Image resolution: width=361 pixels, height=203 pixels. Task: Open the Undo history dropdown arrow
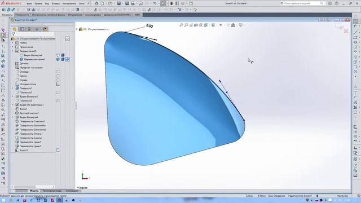click(159, 3)
